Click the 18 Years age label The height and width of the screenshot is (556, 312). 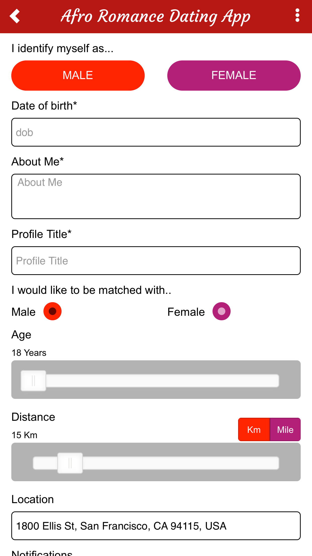click(29, 353)
